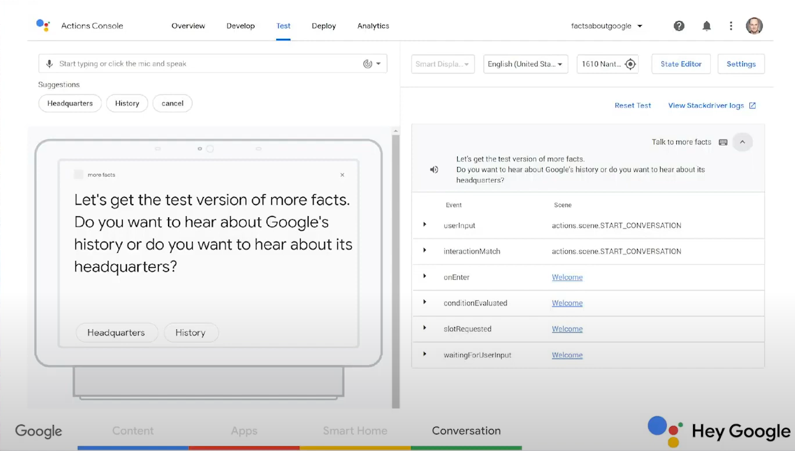Click the Google Assistant logo in header
Screen dimensions: 795x451
[43, 26]
